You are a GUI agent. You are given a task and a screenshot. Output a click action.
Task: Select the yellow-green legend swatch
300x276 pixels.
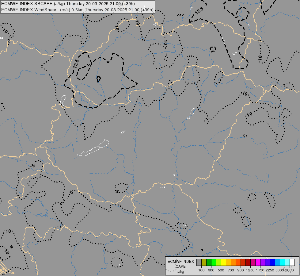(x=219, y=262)
